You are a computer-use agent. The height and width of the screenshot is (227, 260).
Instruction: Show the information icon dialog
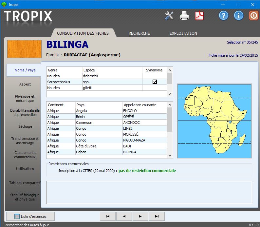tap(239, 16)
